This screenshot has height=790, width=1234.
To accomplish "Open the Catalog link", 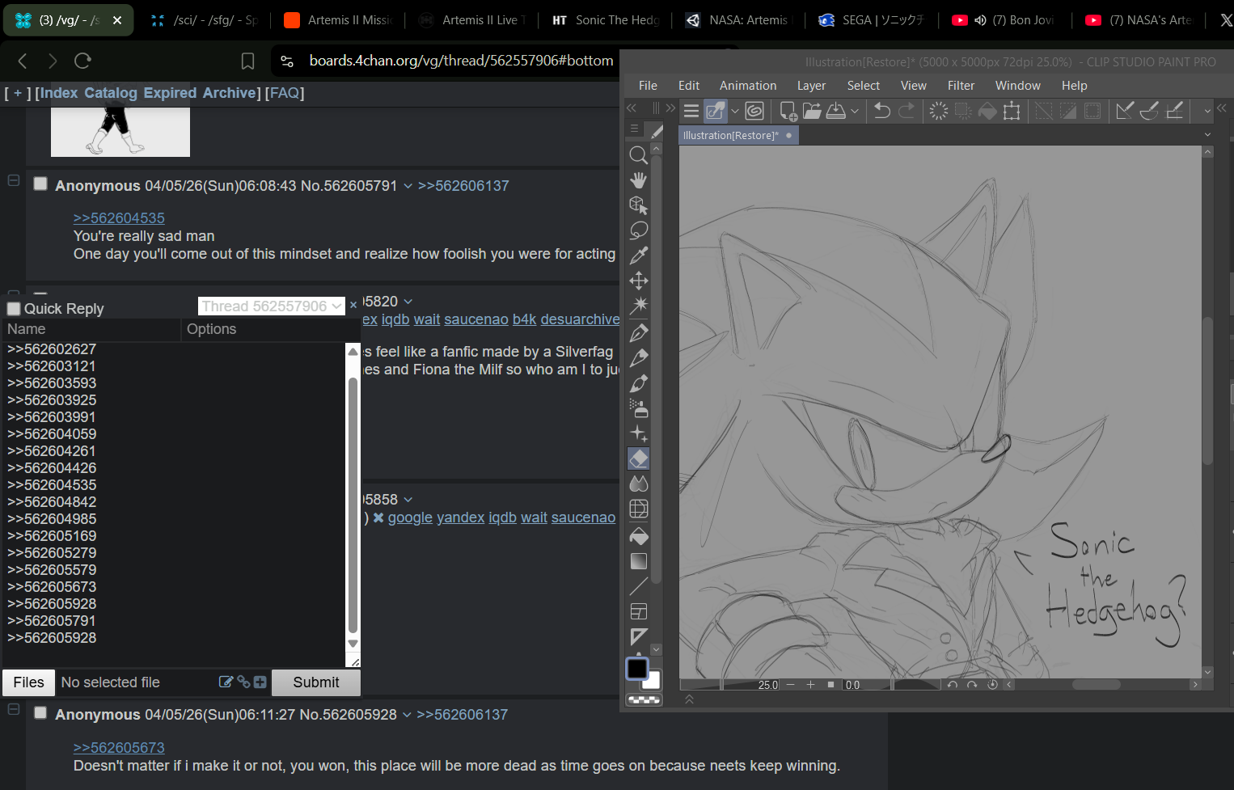I will point(111,93).
